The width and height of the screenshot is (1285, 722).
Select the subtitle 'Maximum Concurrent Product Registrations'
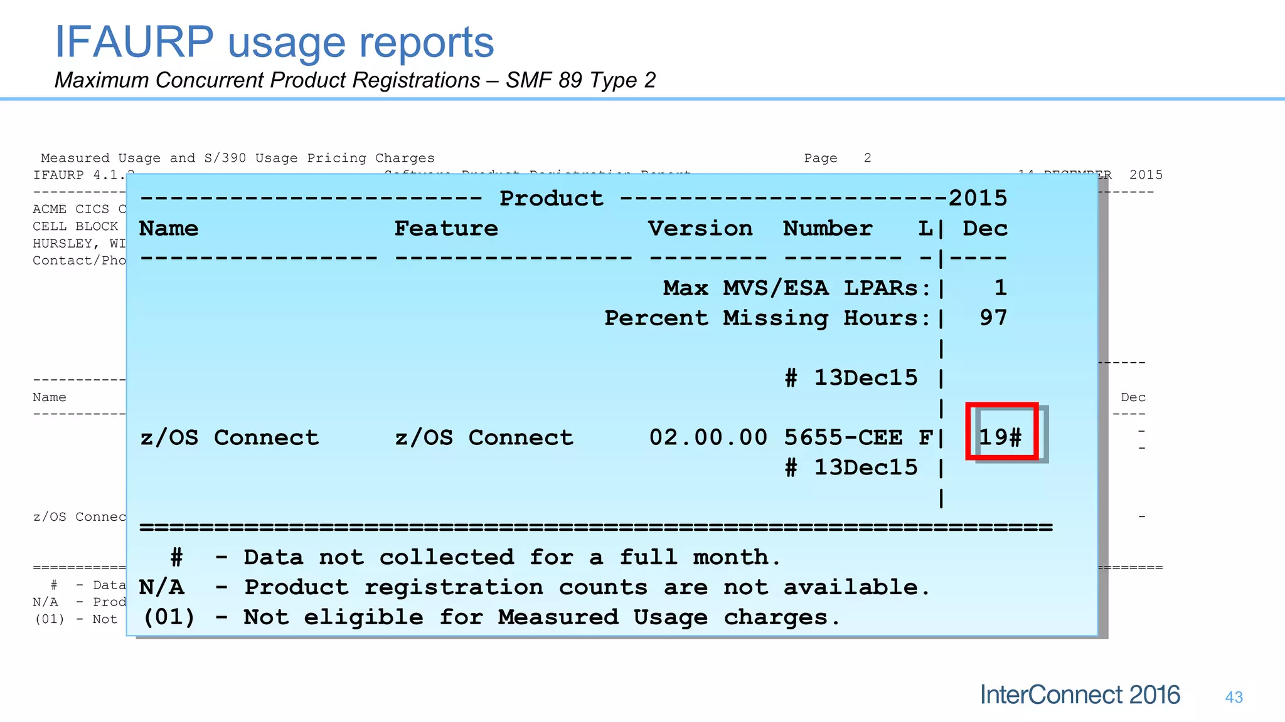pyautogui.click(x=267, y=80)
